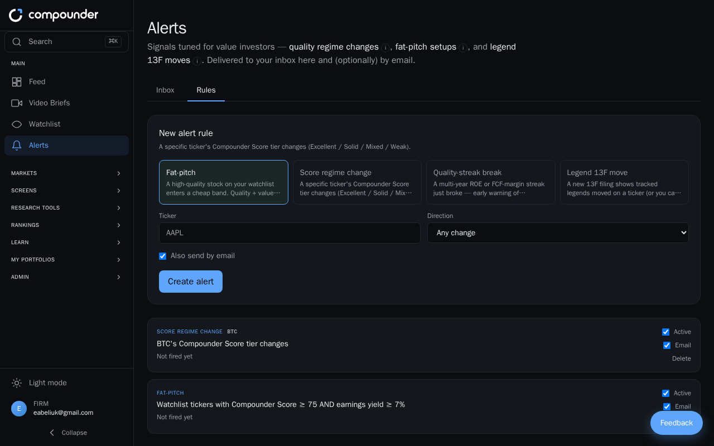714x446 pixels.
Task: Open Alerts in the sidebar
Action: (66, 146)
